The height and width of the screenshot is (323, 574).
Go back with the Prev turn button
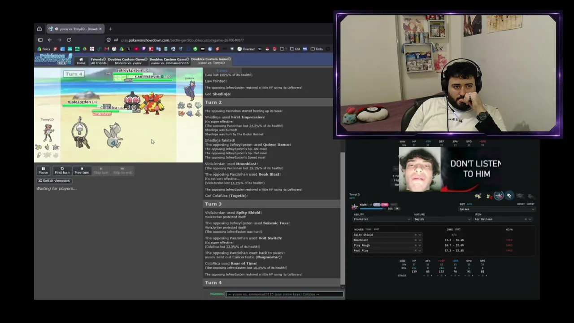pyautogui.click(x=82, y=170)
